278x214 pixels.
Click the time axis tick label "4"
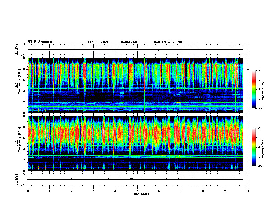coord(115,191)
